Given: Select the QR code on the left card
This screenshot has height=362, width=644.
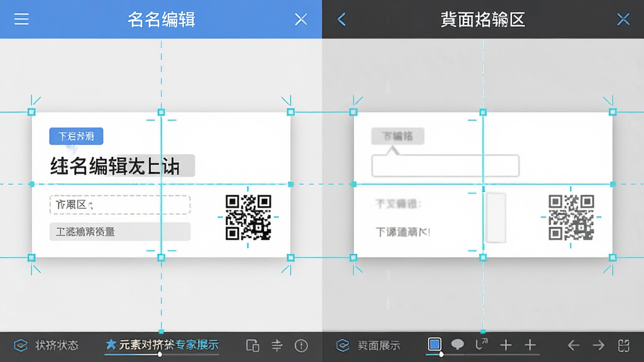Looking at the screenshot, I should coord(248,217).
